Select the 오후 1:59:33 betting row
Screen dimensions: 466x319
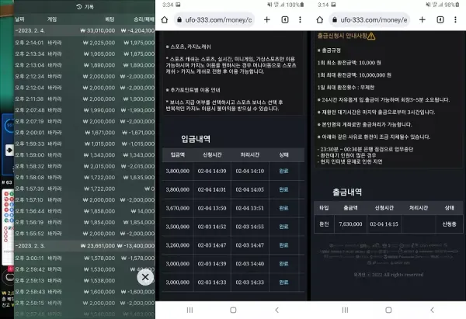click(85, 144)
